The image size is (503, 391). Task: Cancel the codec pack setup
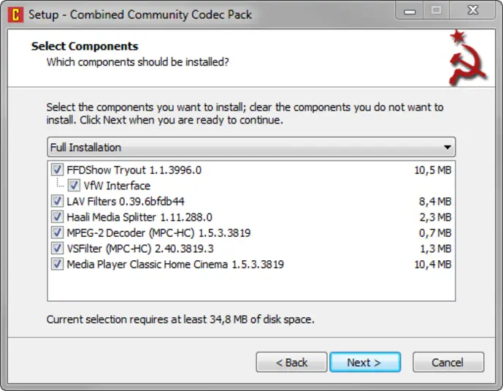coord(448,362)
